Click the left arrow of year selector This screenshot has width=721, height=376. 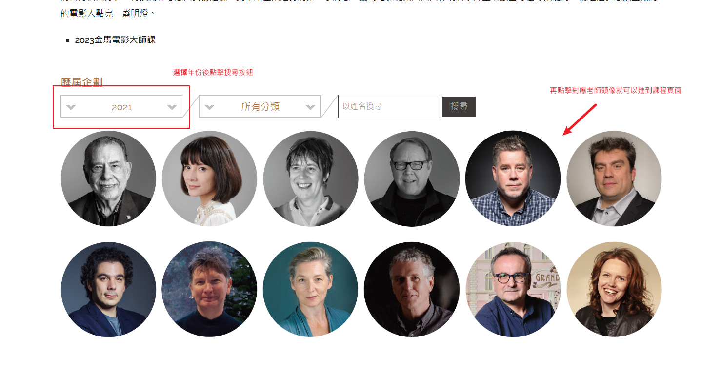click(x=71, y=107)
